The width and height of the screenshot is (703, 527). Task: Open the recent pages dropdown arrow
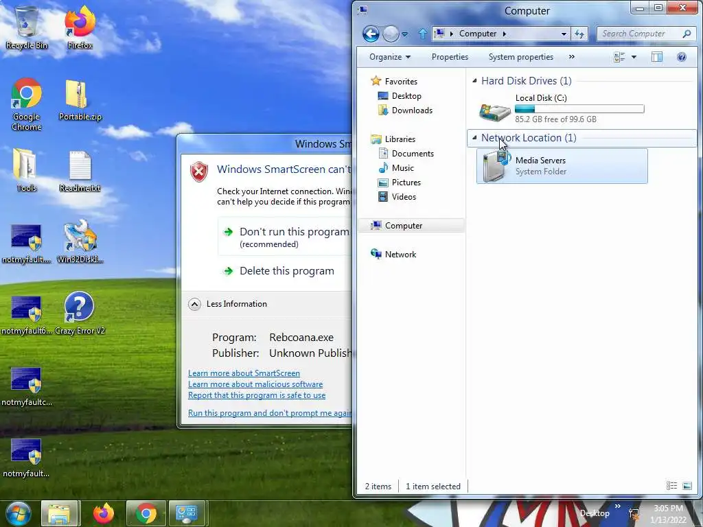click(x=404, y=34)
